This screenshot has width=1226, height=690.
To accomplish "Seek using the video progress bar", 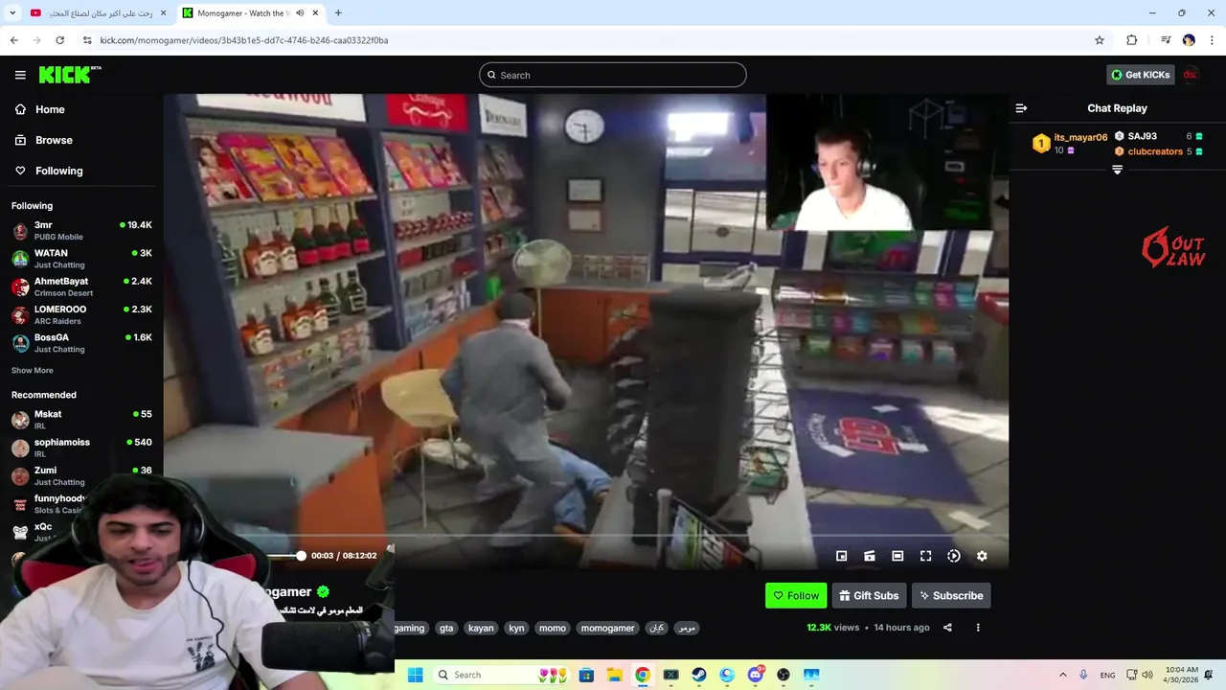I will pyautogui.click(x=584, y=537).
